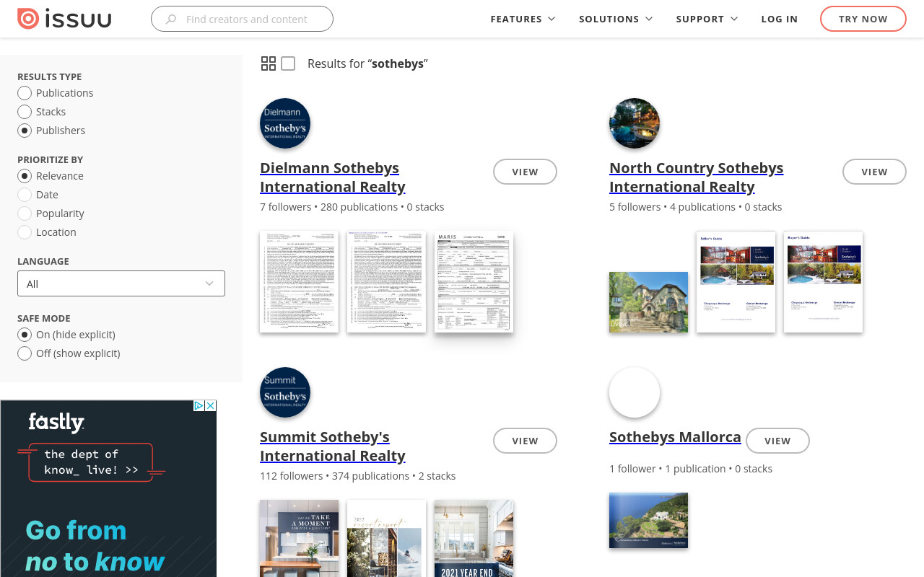Viewport: 924px width, 577px height.
Task: Close the fastly ad with X icon
Action: 211,406
